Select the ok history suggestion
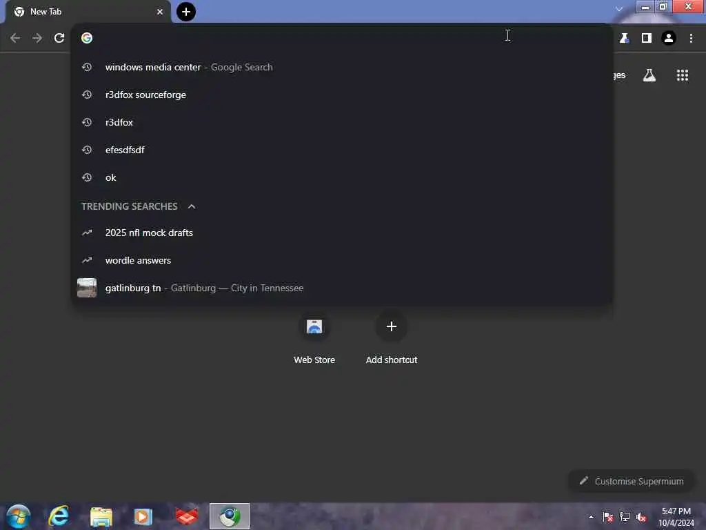Screen dimensions: 706x530 coord(341,177)
